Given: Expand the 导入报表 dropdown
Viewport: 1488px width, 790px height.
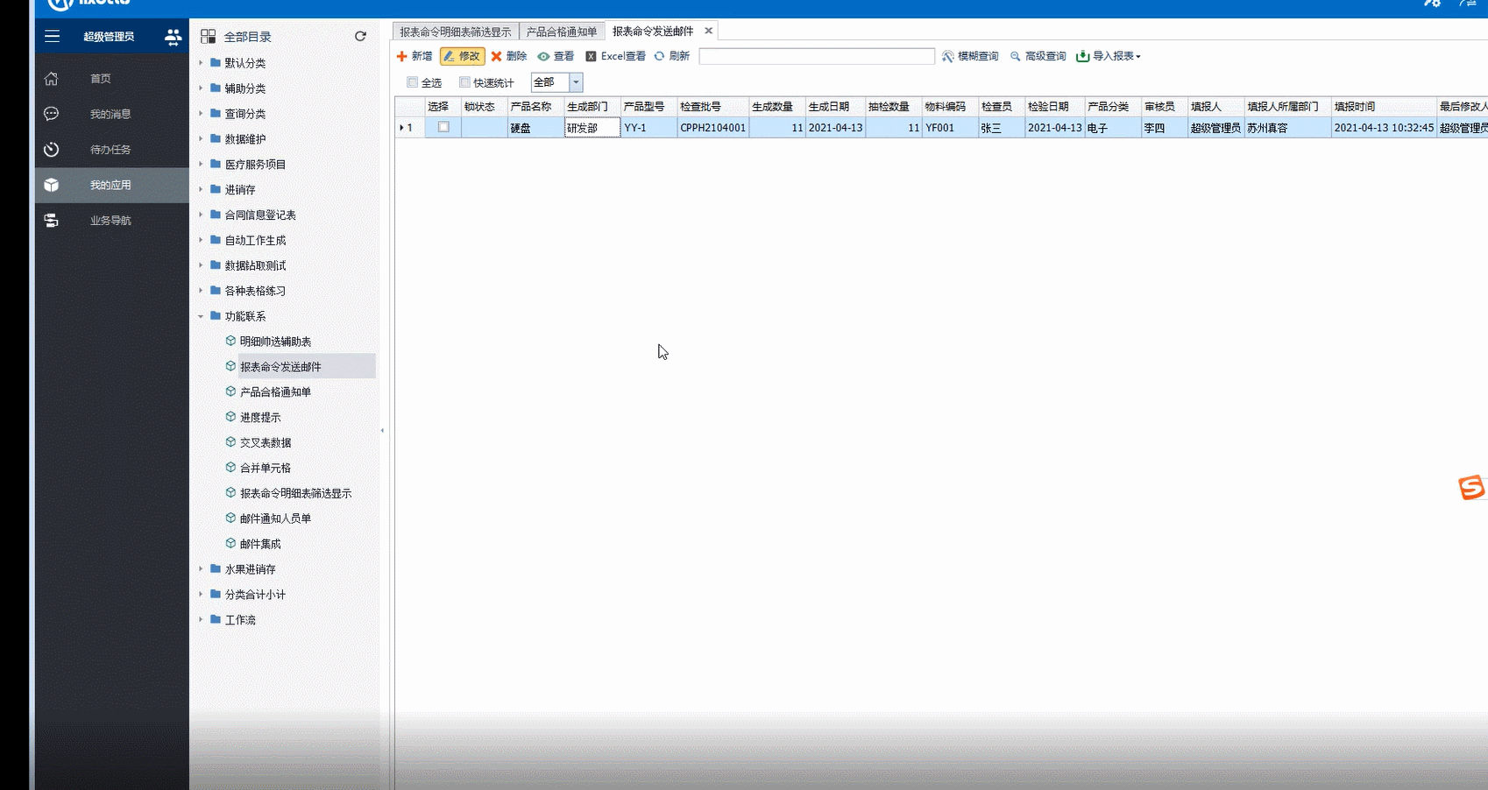Looking at the screenshot, I should coord(1137,56).
